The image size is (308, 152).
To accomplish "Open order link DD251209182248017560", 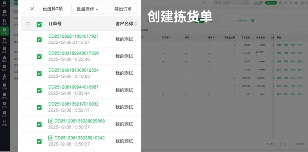I will tap(73, 53).
